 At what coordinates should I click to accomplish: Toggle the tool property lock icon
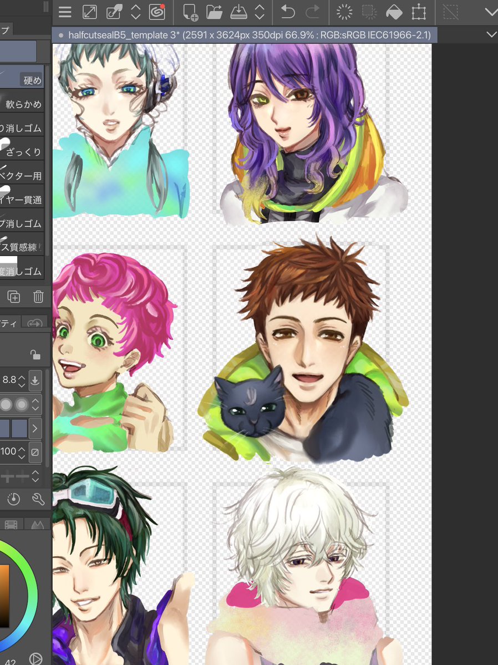click(x=35, y=354)
